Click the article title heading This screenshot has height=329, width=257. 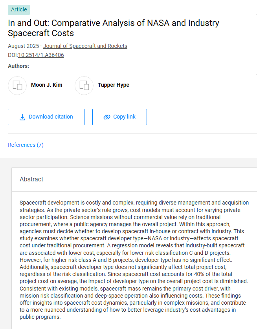pyautogui.click(x=114, y=28)
